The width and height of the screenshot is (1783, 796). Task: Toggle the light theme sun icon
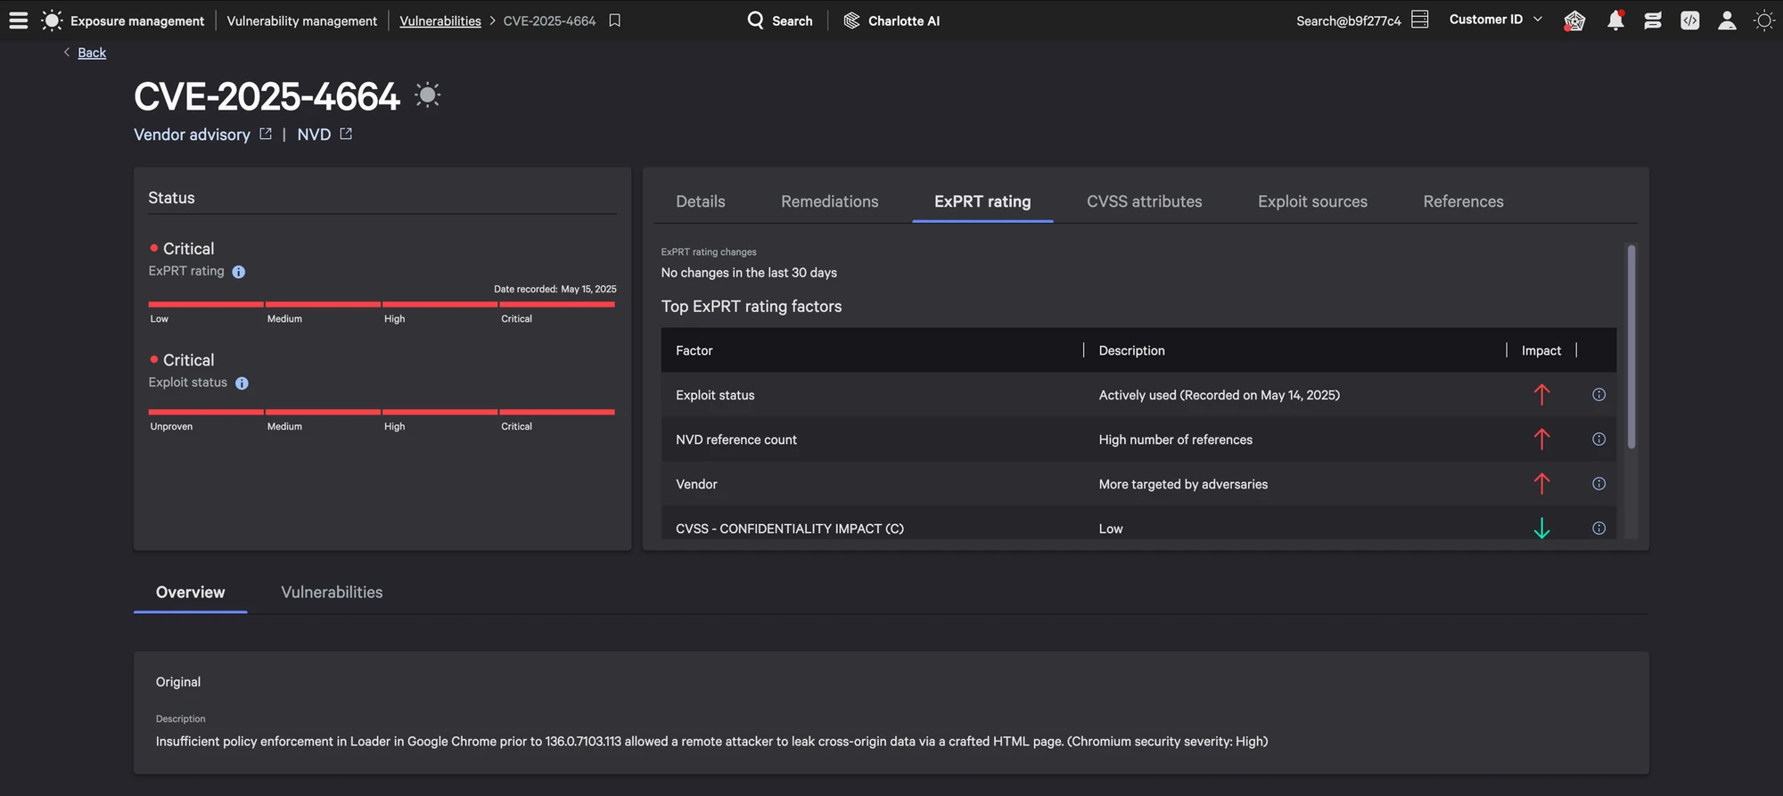point(1763,20)
